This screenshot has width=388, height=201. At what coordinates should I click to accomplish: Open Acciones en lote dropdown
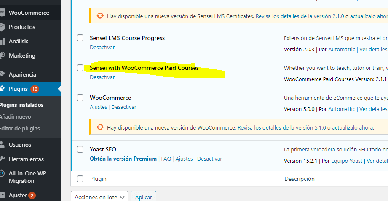(99, 197)
